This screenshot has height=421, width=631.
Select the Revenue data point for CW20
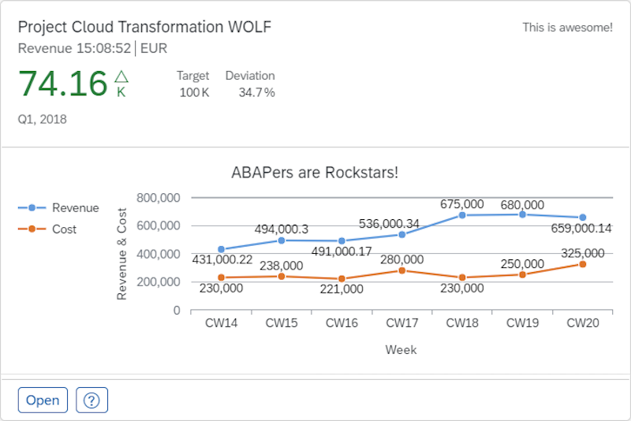pos(582,218)
